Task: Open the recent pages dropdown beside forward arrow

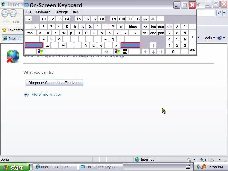Action: point(19,13)
